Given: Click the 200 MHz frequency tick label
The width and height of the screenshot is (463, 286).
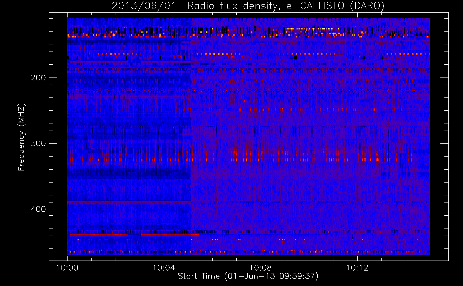Looking at the screenshot, I should click(x=38, y=78).
